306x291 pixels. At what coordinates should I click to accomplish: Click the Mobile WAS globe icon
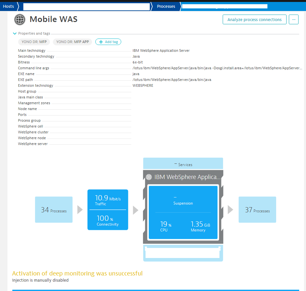[x=20, y=19]
